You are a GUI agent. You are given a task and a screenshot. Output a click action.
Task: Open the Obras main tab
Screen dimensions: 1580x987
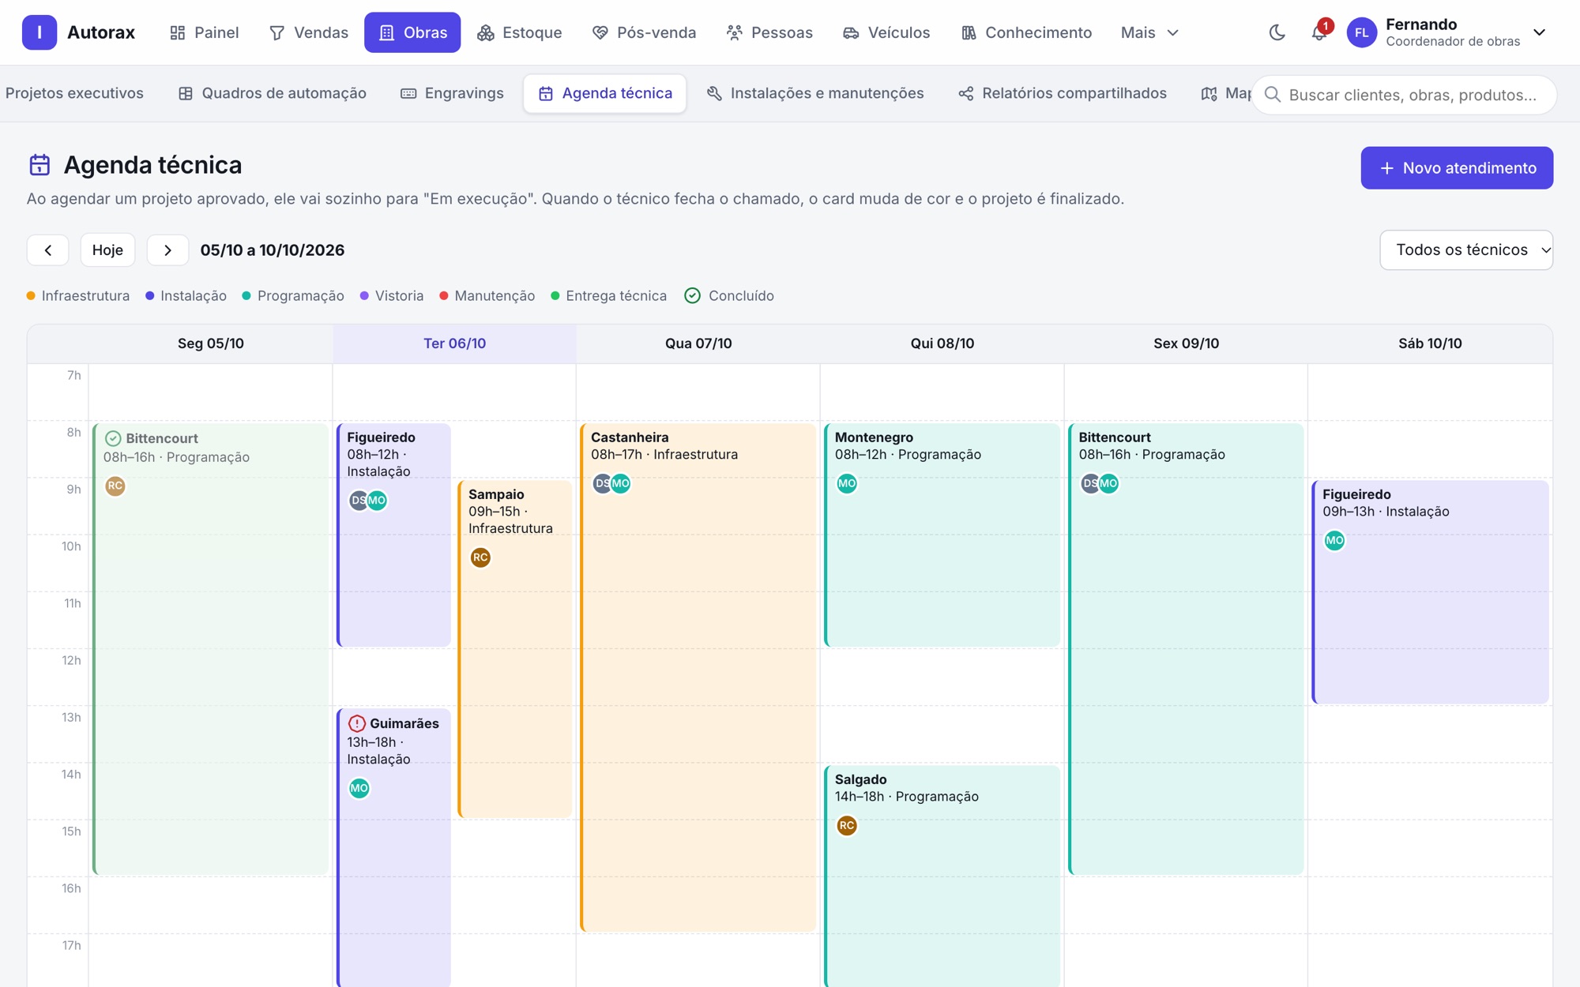(x=412, y=32)
